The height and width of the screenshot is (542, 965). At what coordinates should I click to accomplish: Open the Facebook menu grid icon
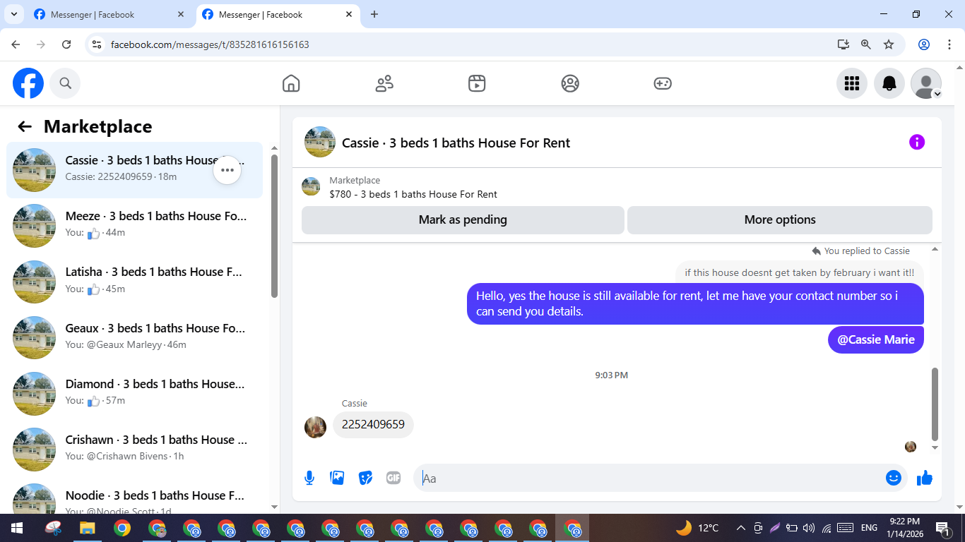click(852, 83)
